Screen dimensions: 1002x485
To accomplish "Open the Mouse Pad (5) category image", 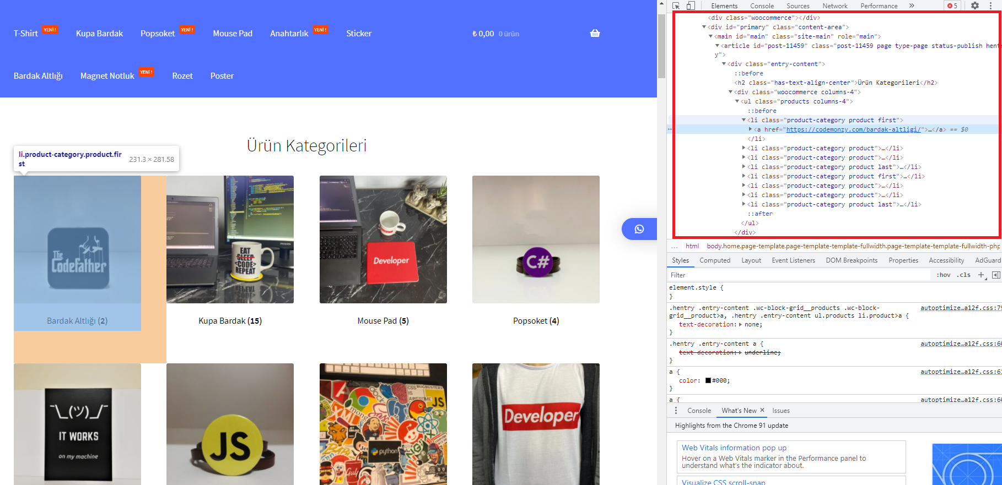I will [x=383, y=239].
